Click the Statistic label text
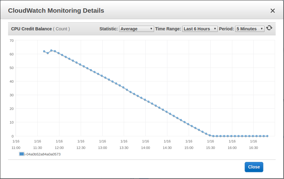 pyautogui.click(x=108, y=29)
